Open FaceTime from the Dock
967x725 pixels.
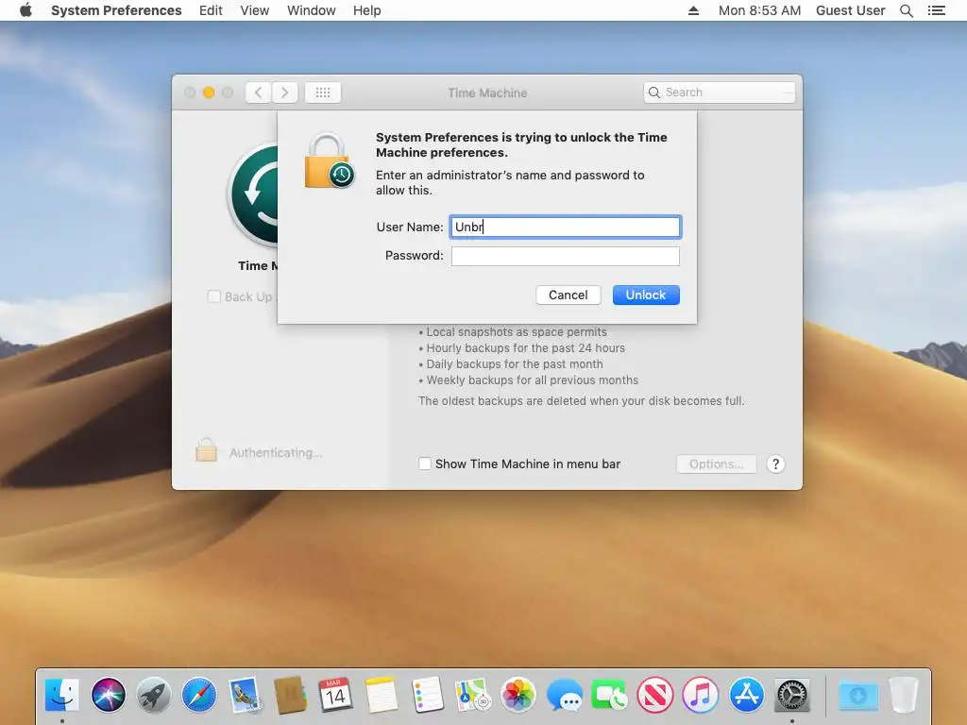[x=609, y=695]
